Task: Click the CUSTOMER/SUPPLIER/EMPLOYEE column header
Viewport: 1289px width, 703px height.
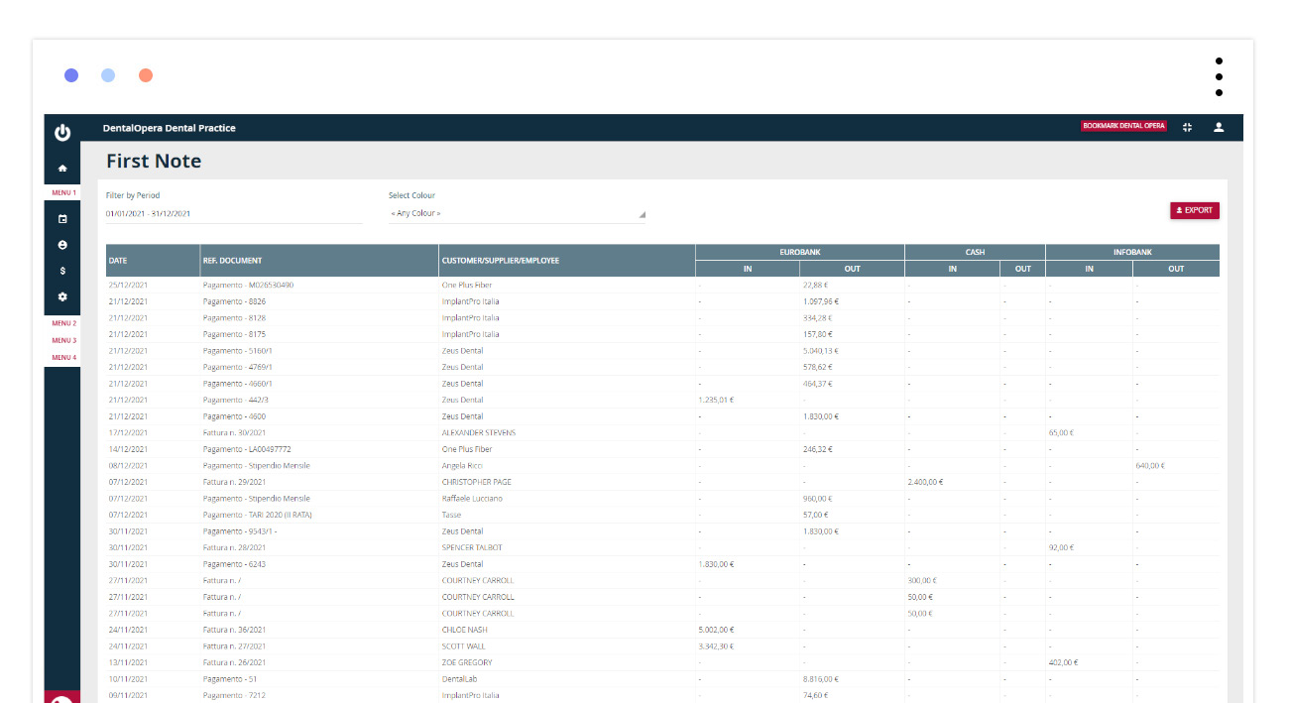Action: click(566, 261)
